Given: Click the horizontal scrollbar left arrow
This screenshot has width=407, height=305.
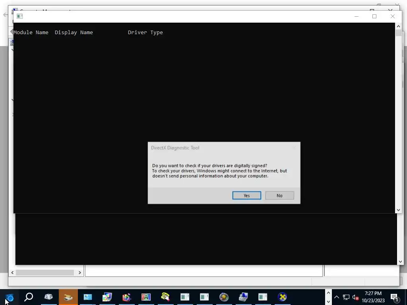Looking at the screenshot, I should (12, 272).
